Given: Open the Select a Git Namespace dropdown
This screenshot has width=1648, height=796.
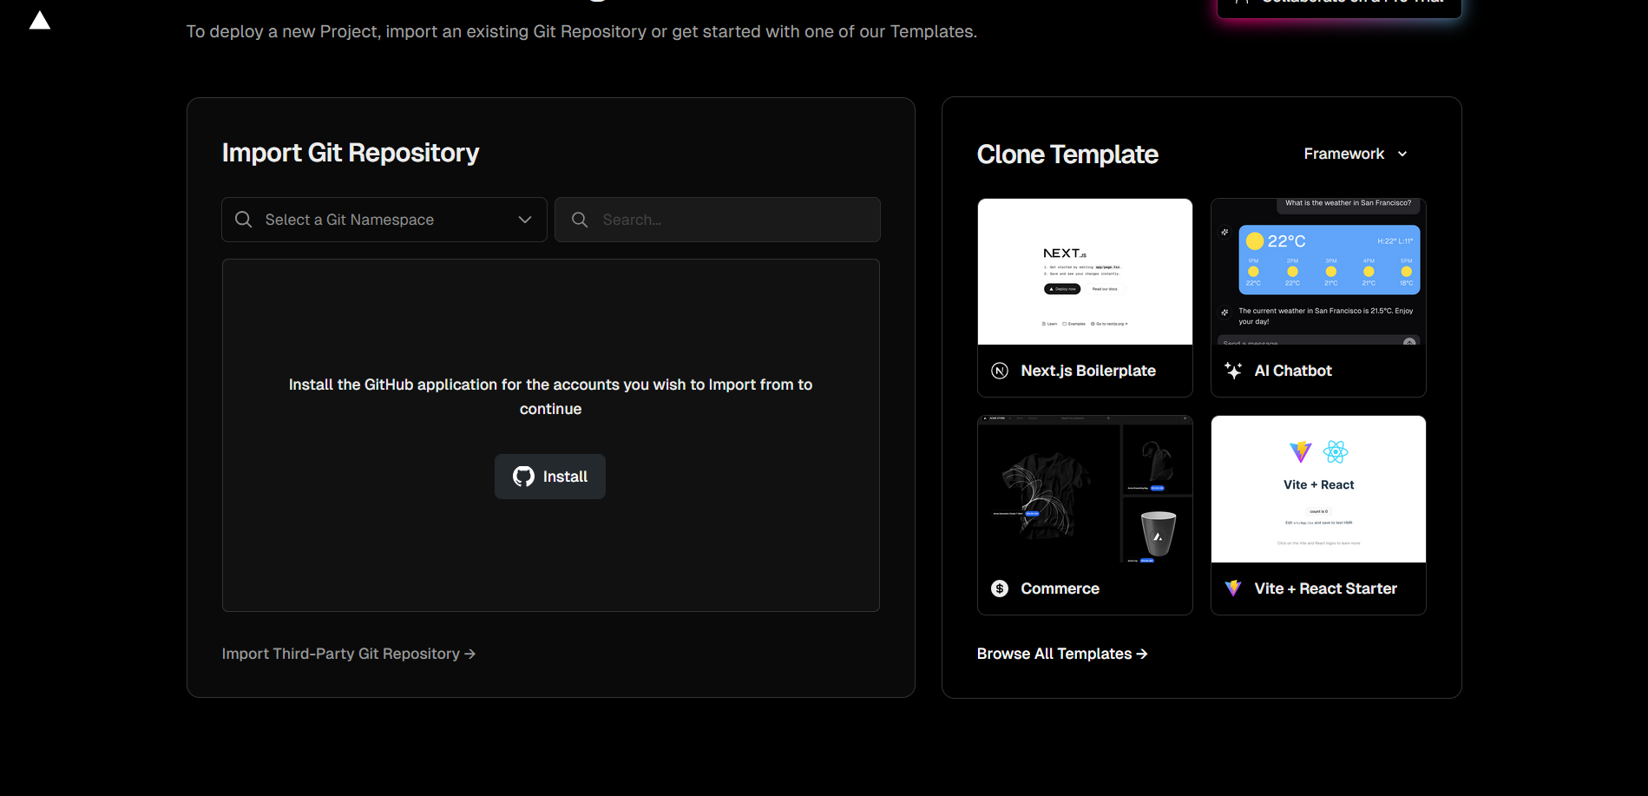Looking at the screenshot, I should 384,220.
